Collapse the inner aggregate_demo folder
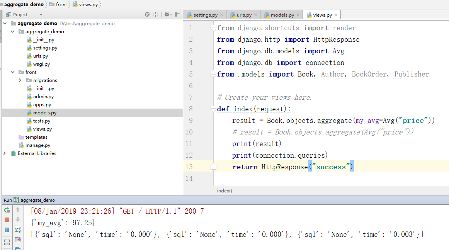 (x=13, y=32)
